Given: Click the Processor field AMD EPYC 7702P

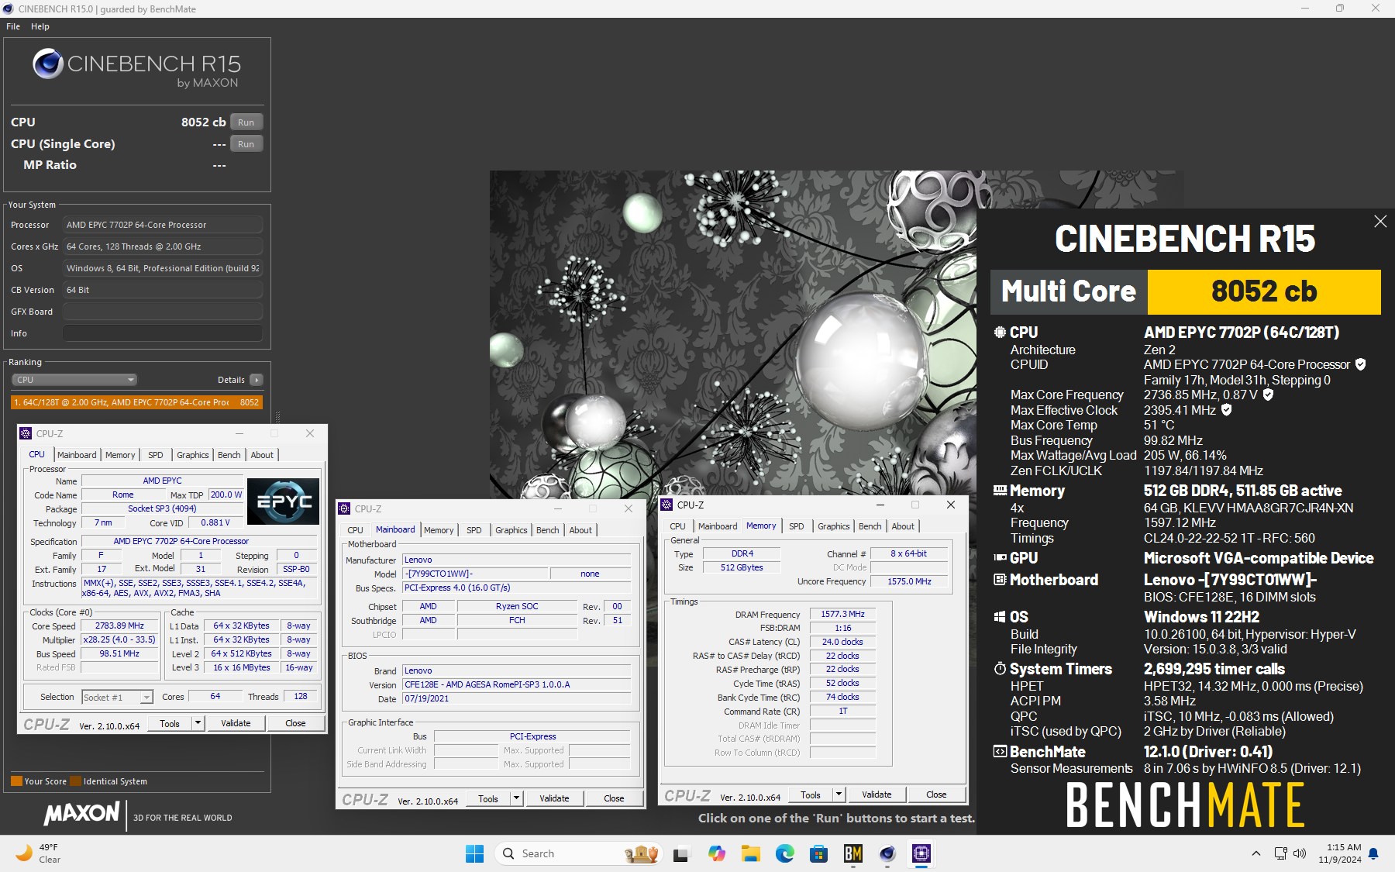Looking at the screenshot, I should coord(163,225).
